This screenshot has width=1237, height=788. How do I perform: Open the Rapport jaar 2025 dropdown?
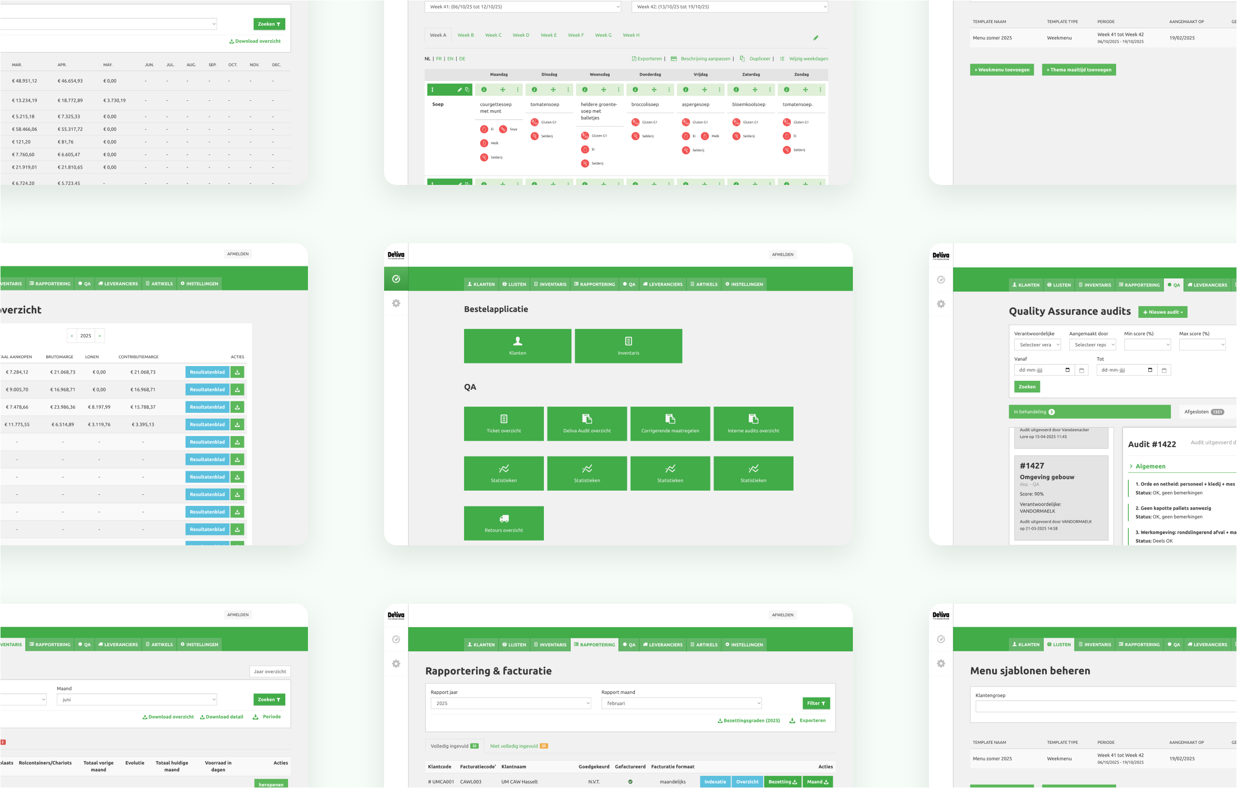click(511, 703)
